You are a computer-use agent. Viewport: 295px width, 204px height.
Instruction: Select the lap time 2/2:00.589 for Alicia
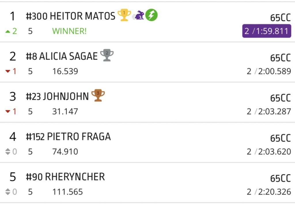269,71
